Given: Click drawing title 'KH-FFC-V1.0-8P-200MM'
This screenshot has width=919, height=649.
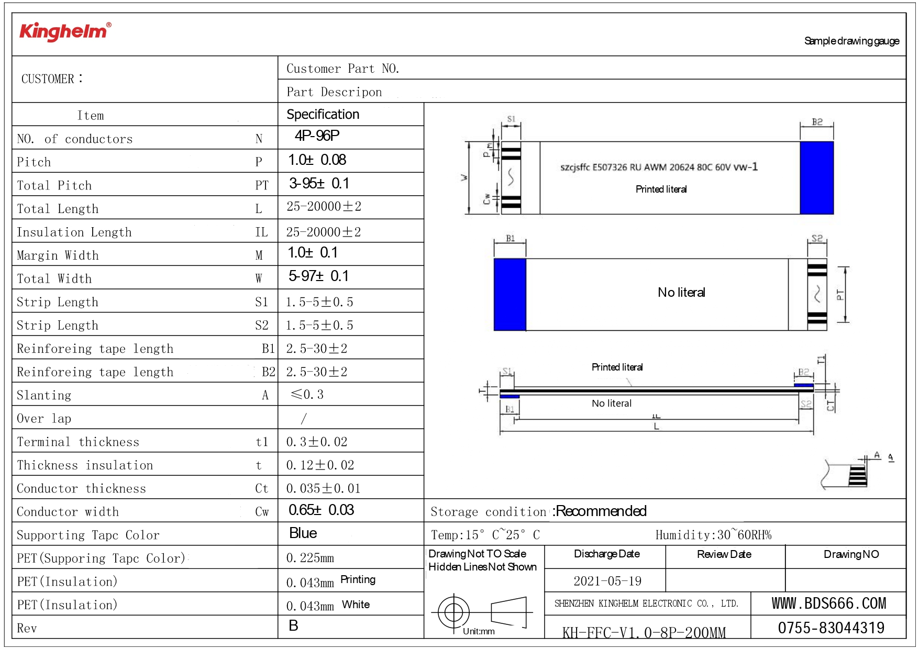Looking at the screenshot, I should coord(644,633).
